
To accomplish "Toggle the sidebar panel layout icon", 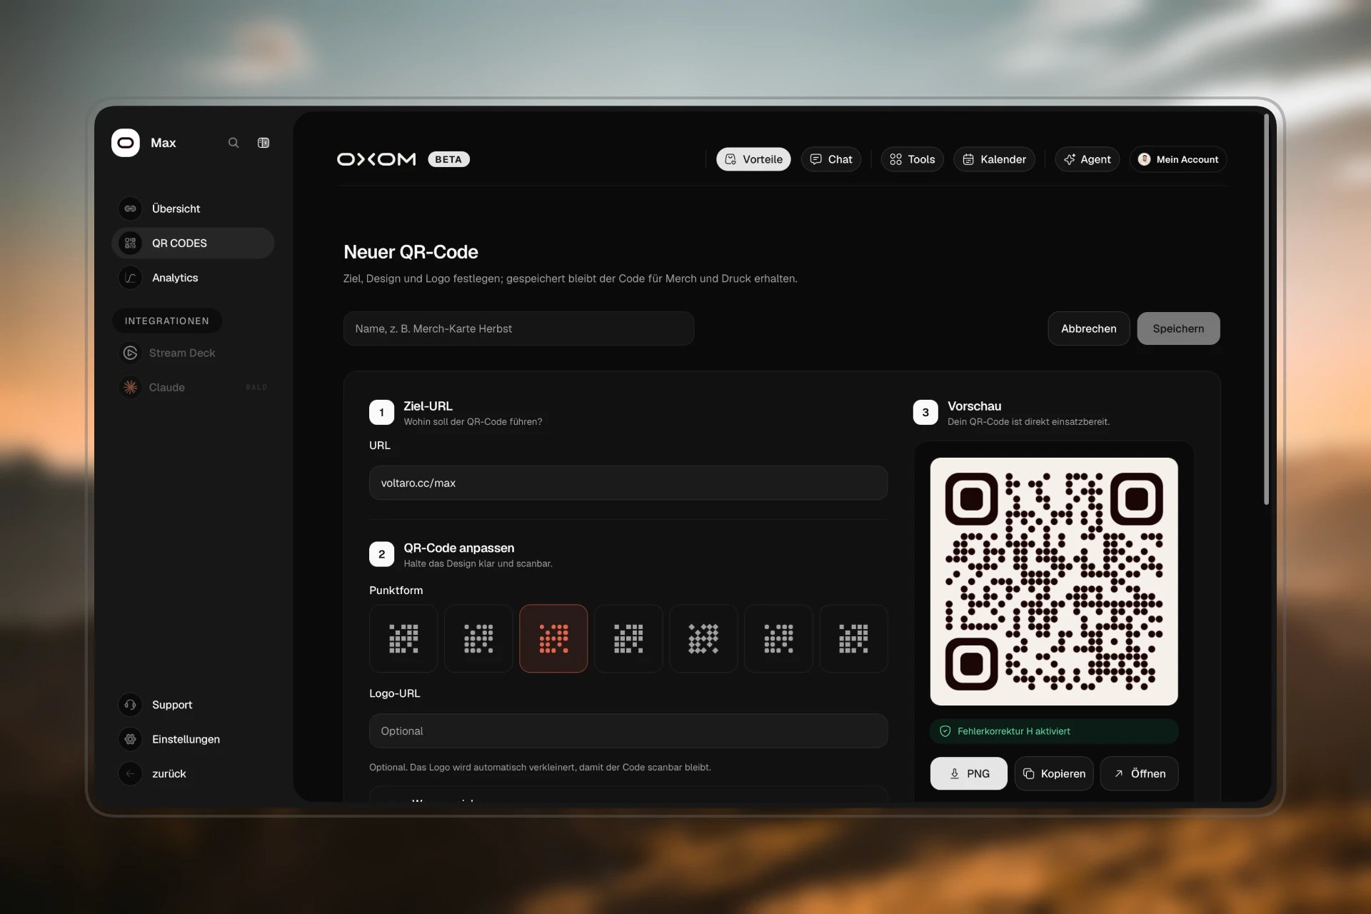I will [263, 143].
